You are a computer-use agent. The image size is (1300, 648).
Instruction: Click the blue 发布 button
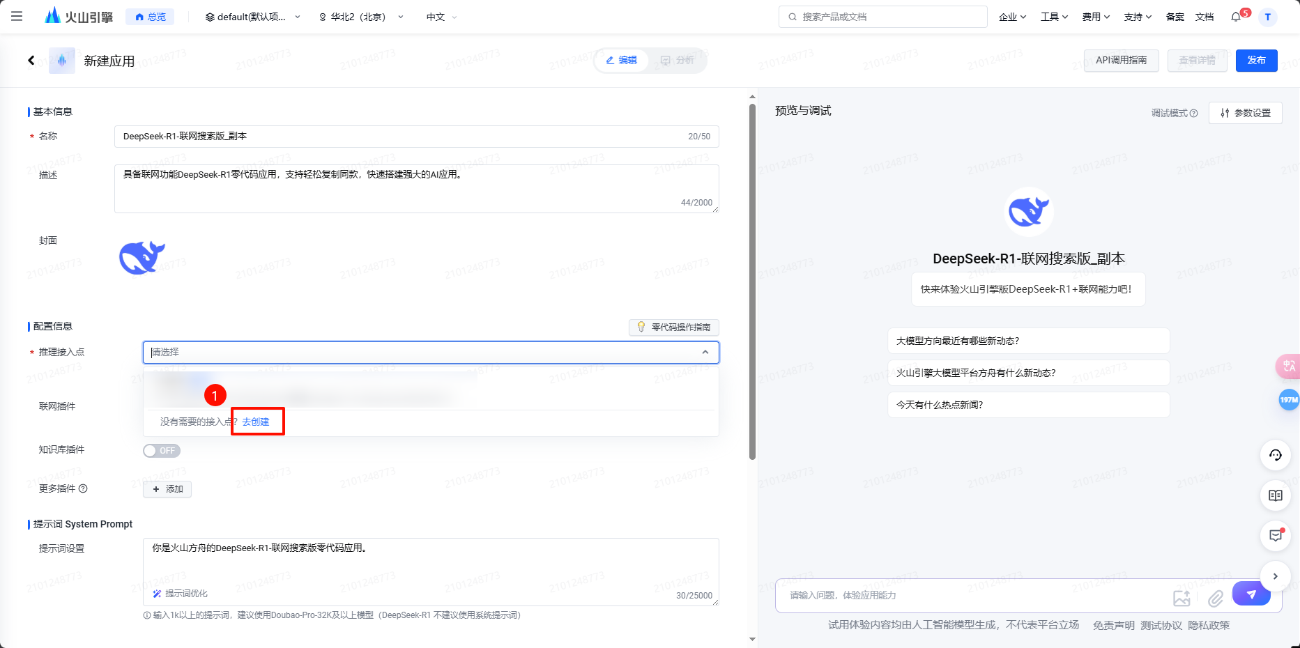tap(1256, 61)
